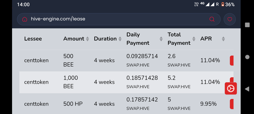Tap the heart favorites icon

coord(230,19)
